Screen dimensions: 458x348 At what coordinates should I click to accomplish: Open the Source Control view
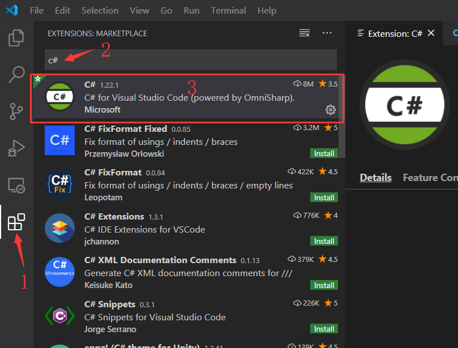pos(16,111)
